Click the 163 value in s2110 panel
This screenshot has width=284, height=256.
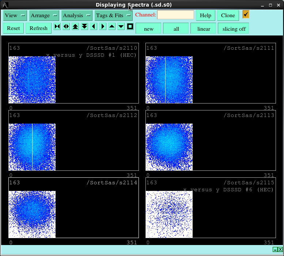tap(15, 48)
